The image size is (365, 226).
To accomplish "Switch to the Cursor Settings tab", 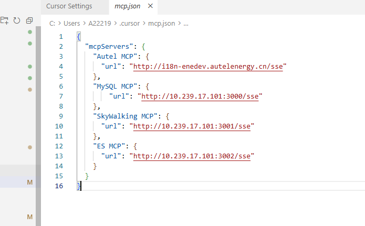I will [69, 6].
